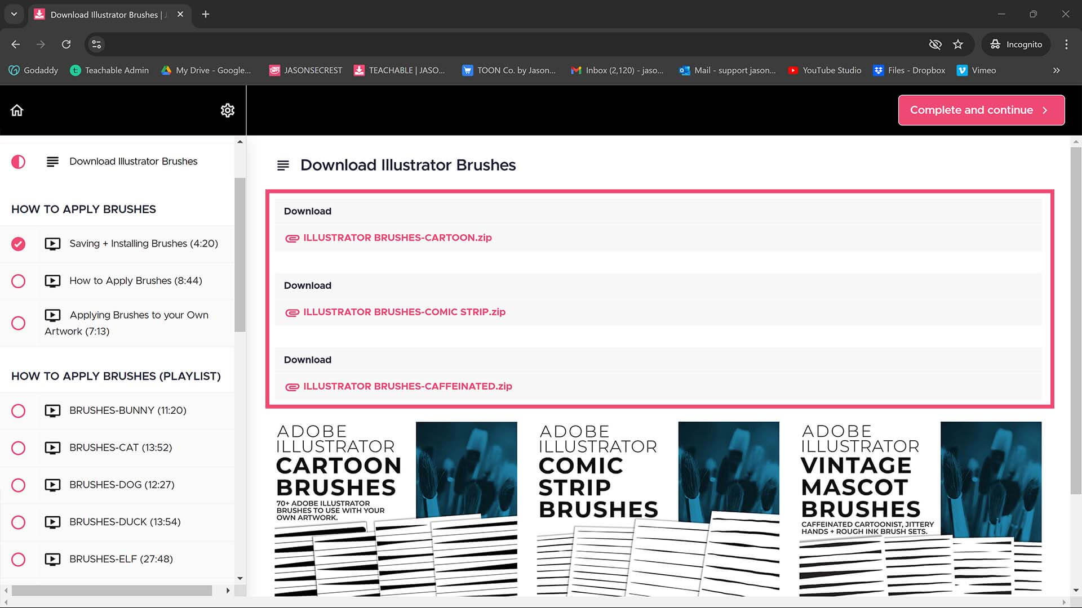Open the BRUSHES-CAT (13:52) video lesson
The height and width of the screenshot is (608, 1082).
click(x=121, y=448)
